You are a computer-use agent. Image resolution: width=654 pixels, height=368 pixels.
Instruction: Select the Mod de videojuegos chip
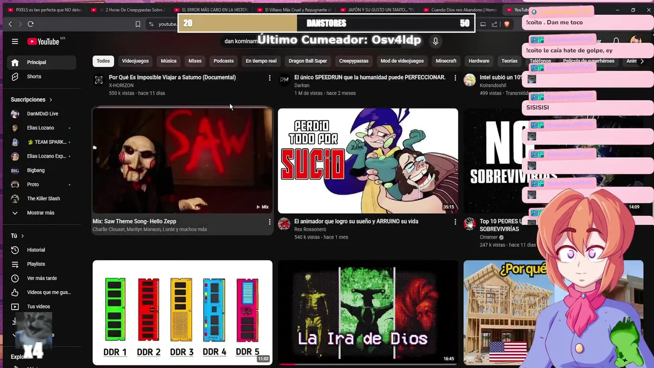[x=402, y=61]
